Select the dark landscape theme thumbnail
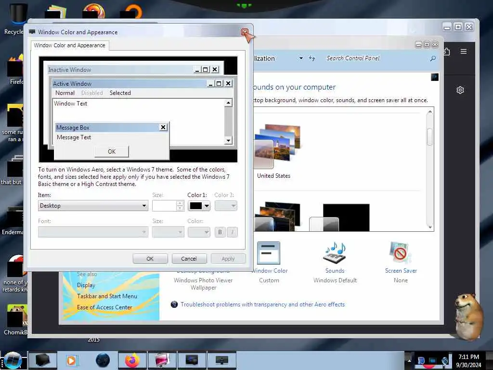 [x=277, y=217]
